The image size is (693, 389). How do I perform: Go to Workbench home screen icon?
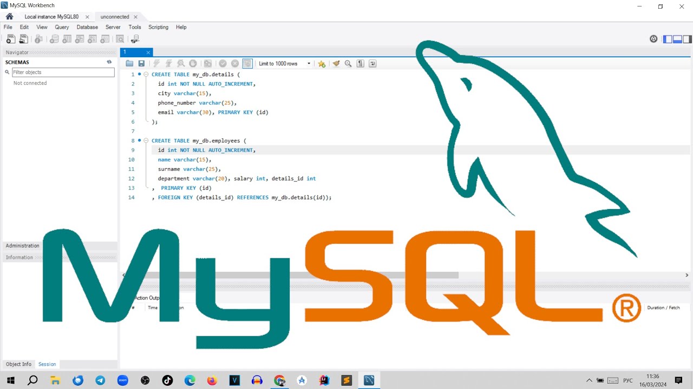click(x=9, y=17)
